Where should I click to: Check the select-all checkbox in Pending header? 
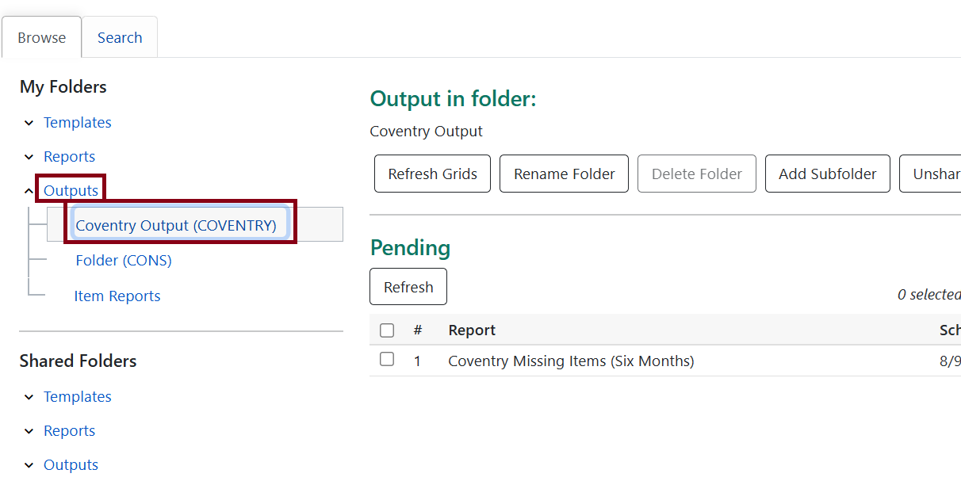coord(387,330)
